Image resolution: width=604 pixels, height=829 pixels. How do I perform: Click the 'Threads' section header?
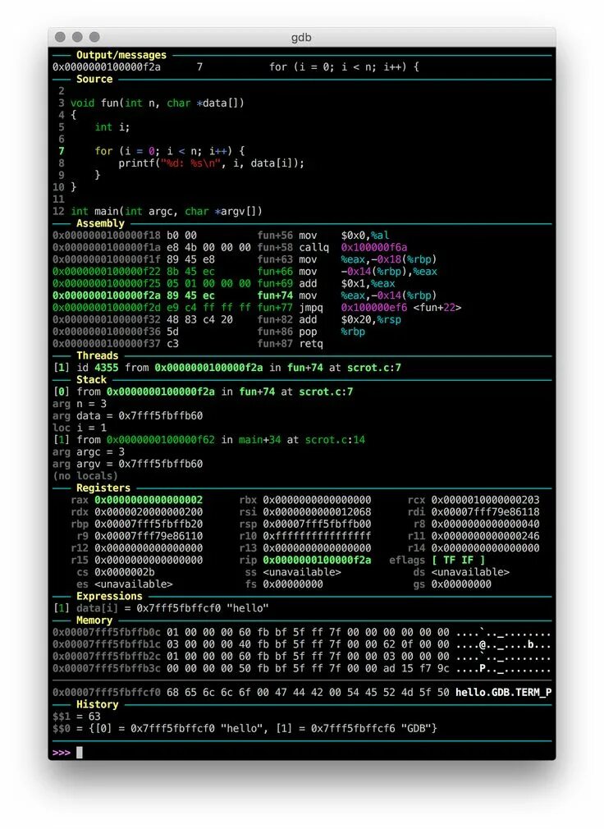(97, 355)
